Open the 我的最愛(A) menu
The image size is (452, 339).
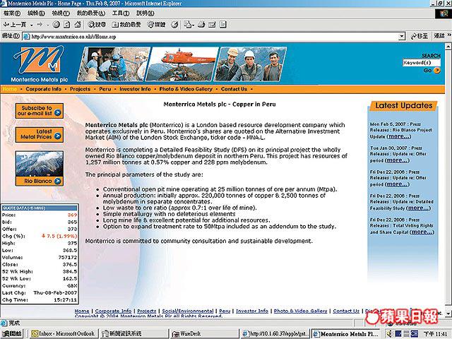point(90,13)
